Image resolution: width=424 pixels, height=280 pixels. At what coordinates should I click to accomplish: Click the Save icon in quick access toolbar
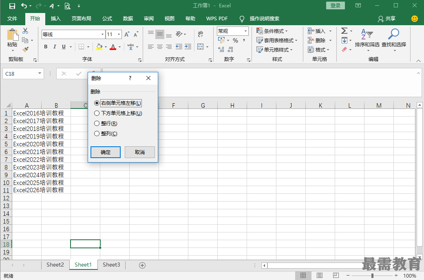(12, 6)
